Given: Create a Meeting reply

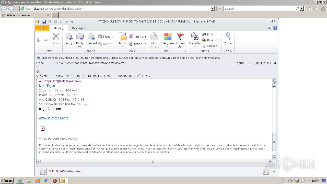Looking at the screenshot, I should (106, 37).
